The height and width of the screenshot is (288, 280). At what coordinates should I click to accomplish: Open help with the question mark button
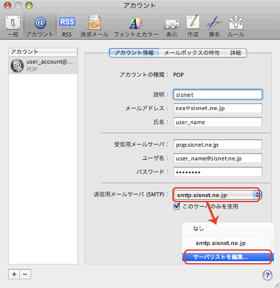tap(268, 275)
